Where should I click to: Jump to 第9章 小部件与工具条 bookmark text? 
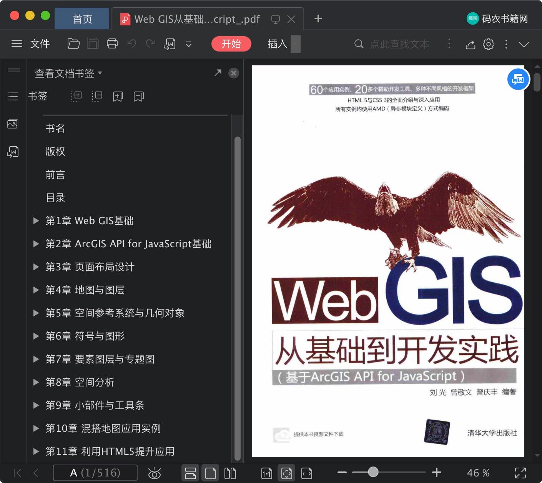[95, 405]
